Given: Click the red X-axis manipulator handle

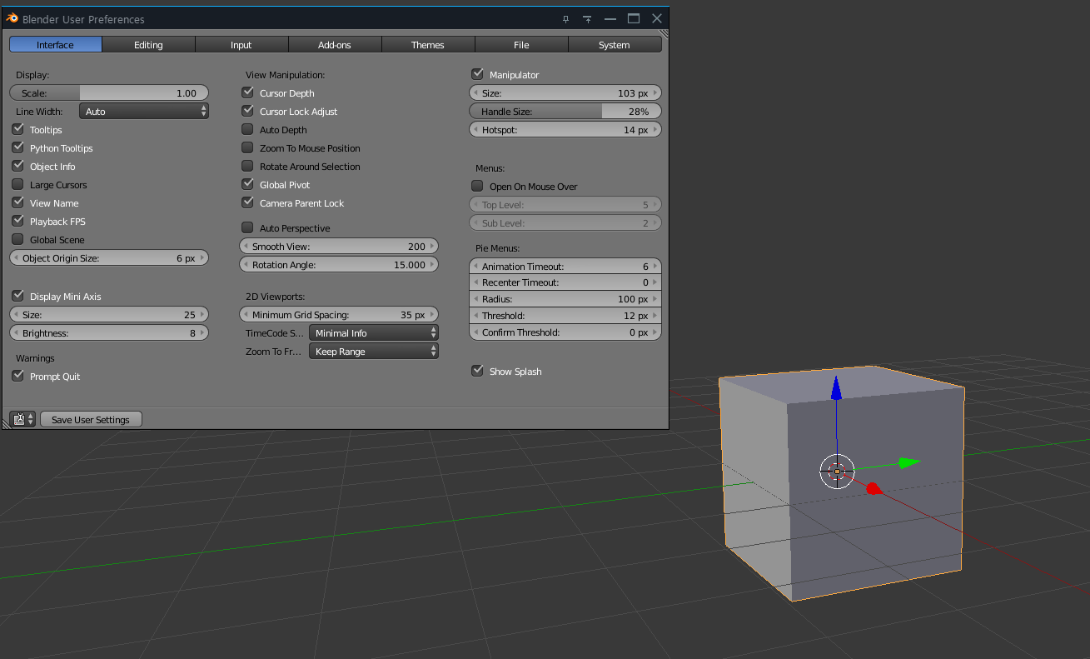Looking at the screenshot, I should coord(873,488).
